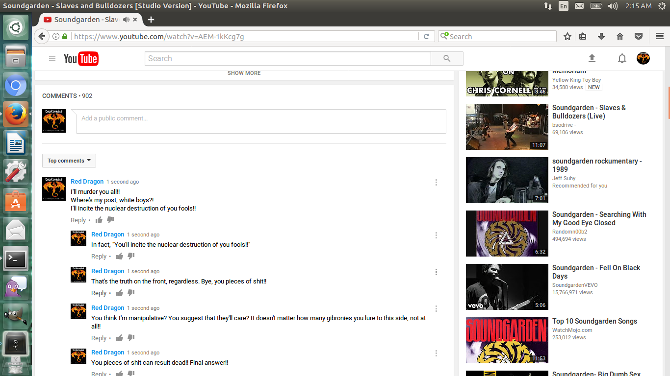Open the account avatar menu
Image resolution: width=670 pixels, height=376 pixels.
click(x=643, y=58)
